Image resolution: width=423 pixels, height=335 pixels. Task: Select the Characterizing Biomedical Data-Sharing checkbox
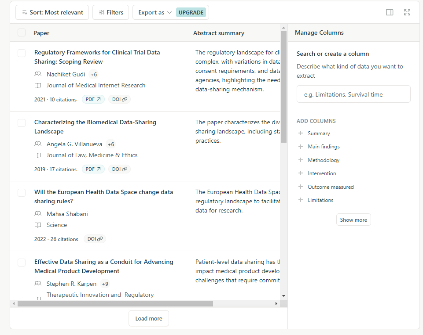(22, 122)
